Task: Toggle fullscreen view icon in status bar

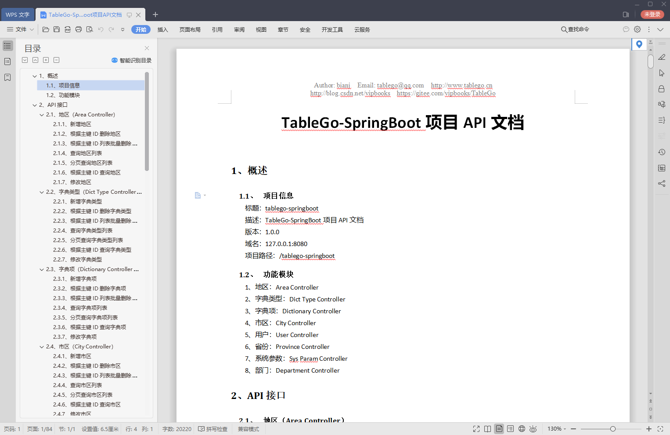Action: [476, 429]
